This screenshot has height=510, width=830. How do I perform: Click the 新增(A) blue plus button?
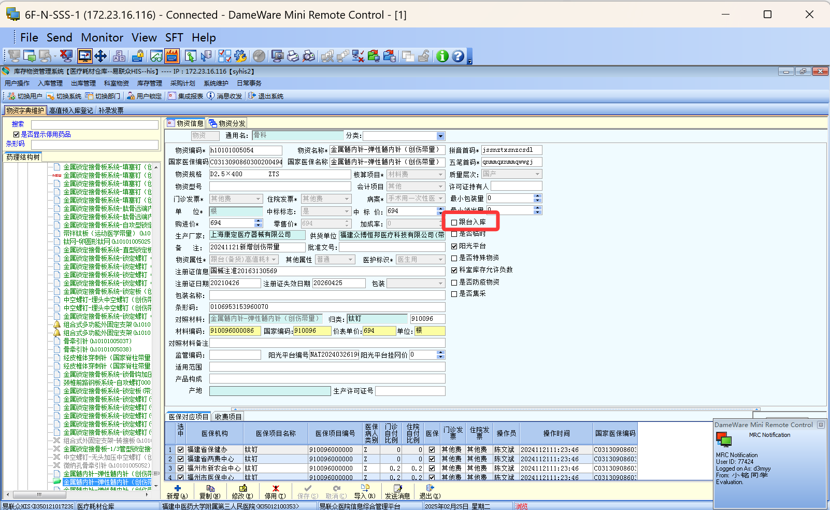point(177,492)
